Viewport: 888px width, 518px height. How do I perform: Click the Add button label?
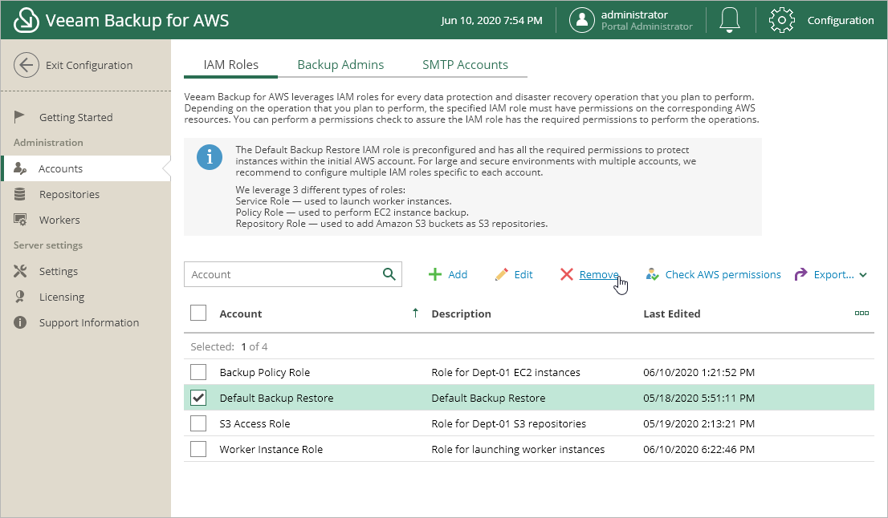click(x=458, y=274)
